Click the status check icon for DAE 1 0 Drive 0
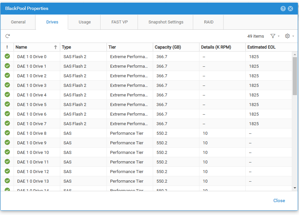Image resolution: width=299 pixels, height=215 pixels. click(7, 56)
